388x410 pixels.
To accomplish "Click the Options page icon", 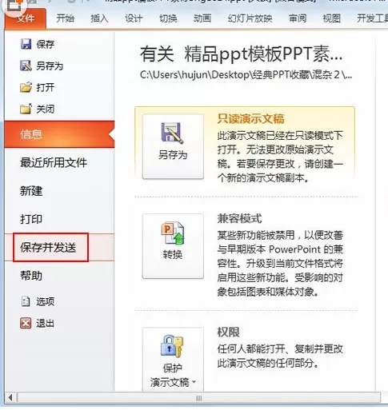I will point(26,301).
